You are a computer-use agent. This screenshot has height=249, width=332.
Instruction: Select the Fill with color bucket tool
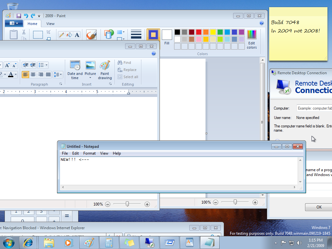click(x=69, y=35)
